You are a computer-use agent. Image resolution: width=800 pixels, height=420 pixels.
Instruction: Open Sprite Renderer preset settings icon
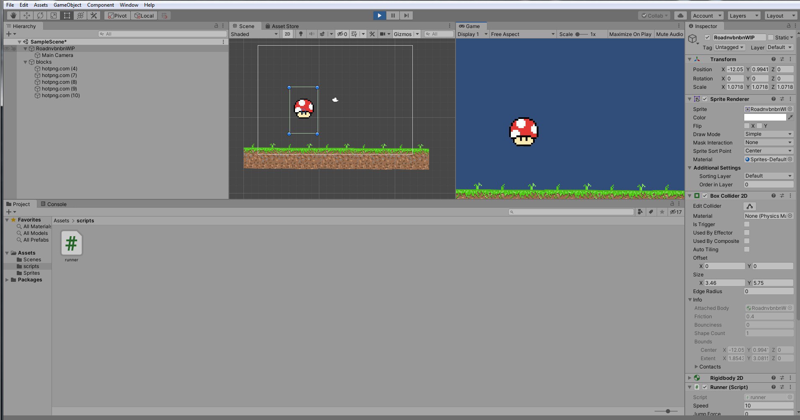782,99
